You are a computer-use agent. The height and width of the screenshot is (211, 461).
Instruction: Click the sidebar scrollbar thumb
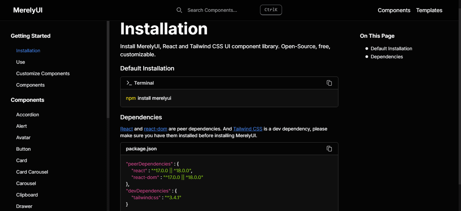click(108, 69)
